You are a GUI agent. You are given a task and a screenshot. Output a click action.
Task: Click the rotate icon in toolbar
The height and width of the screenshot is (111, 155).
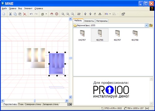click(x=95, y=14)
